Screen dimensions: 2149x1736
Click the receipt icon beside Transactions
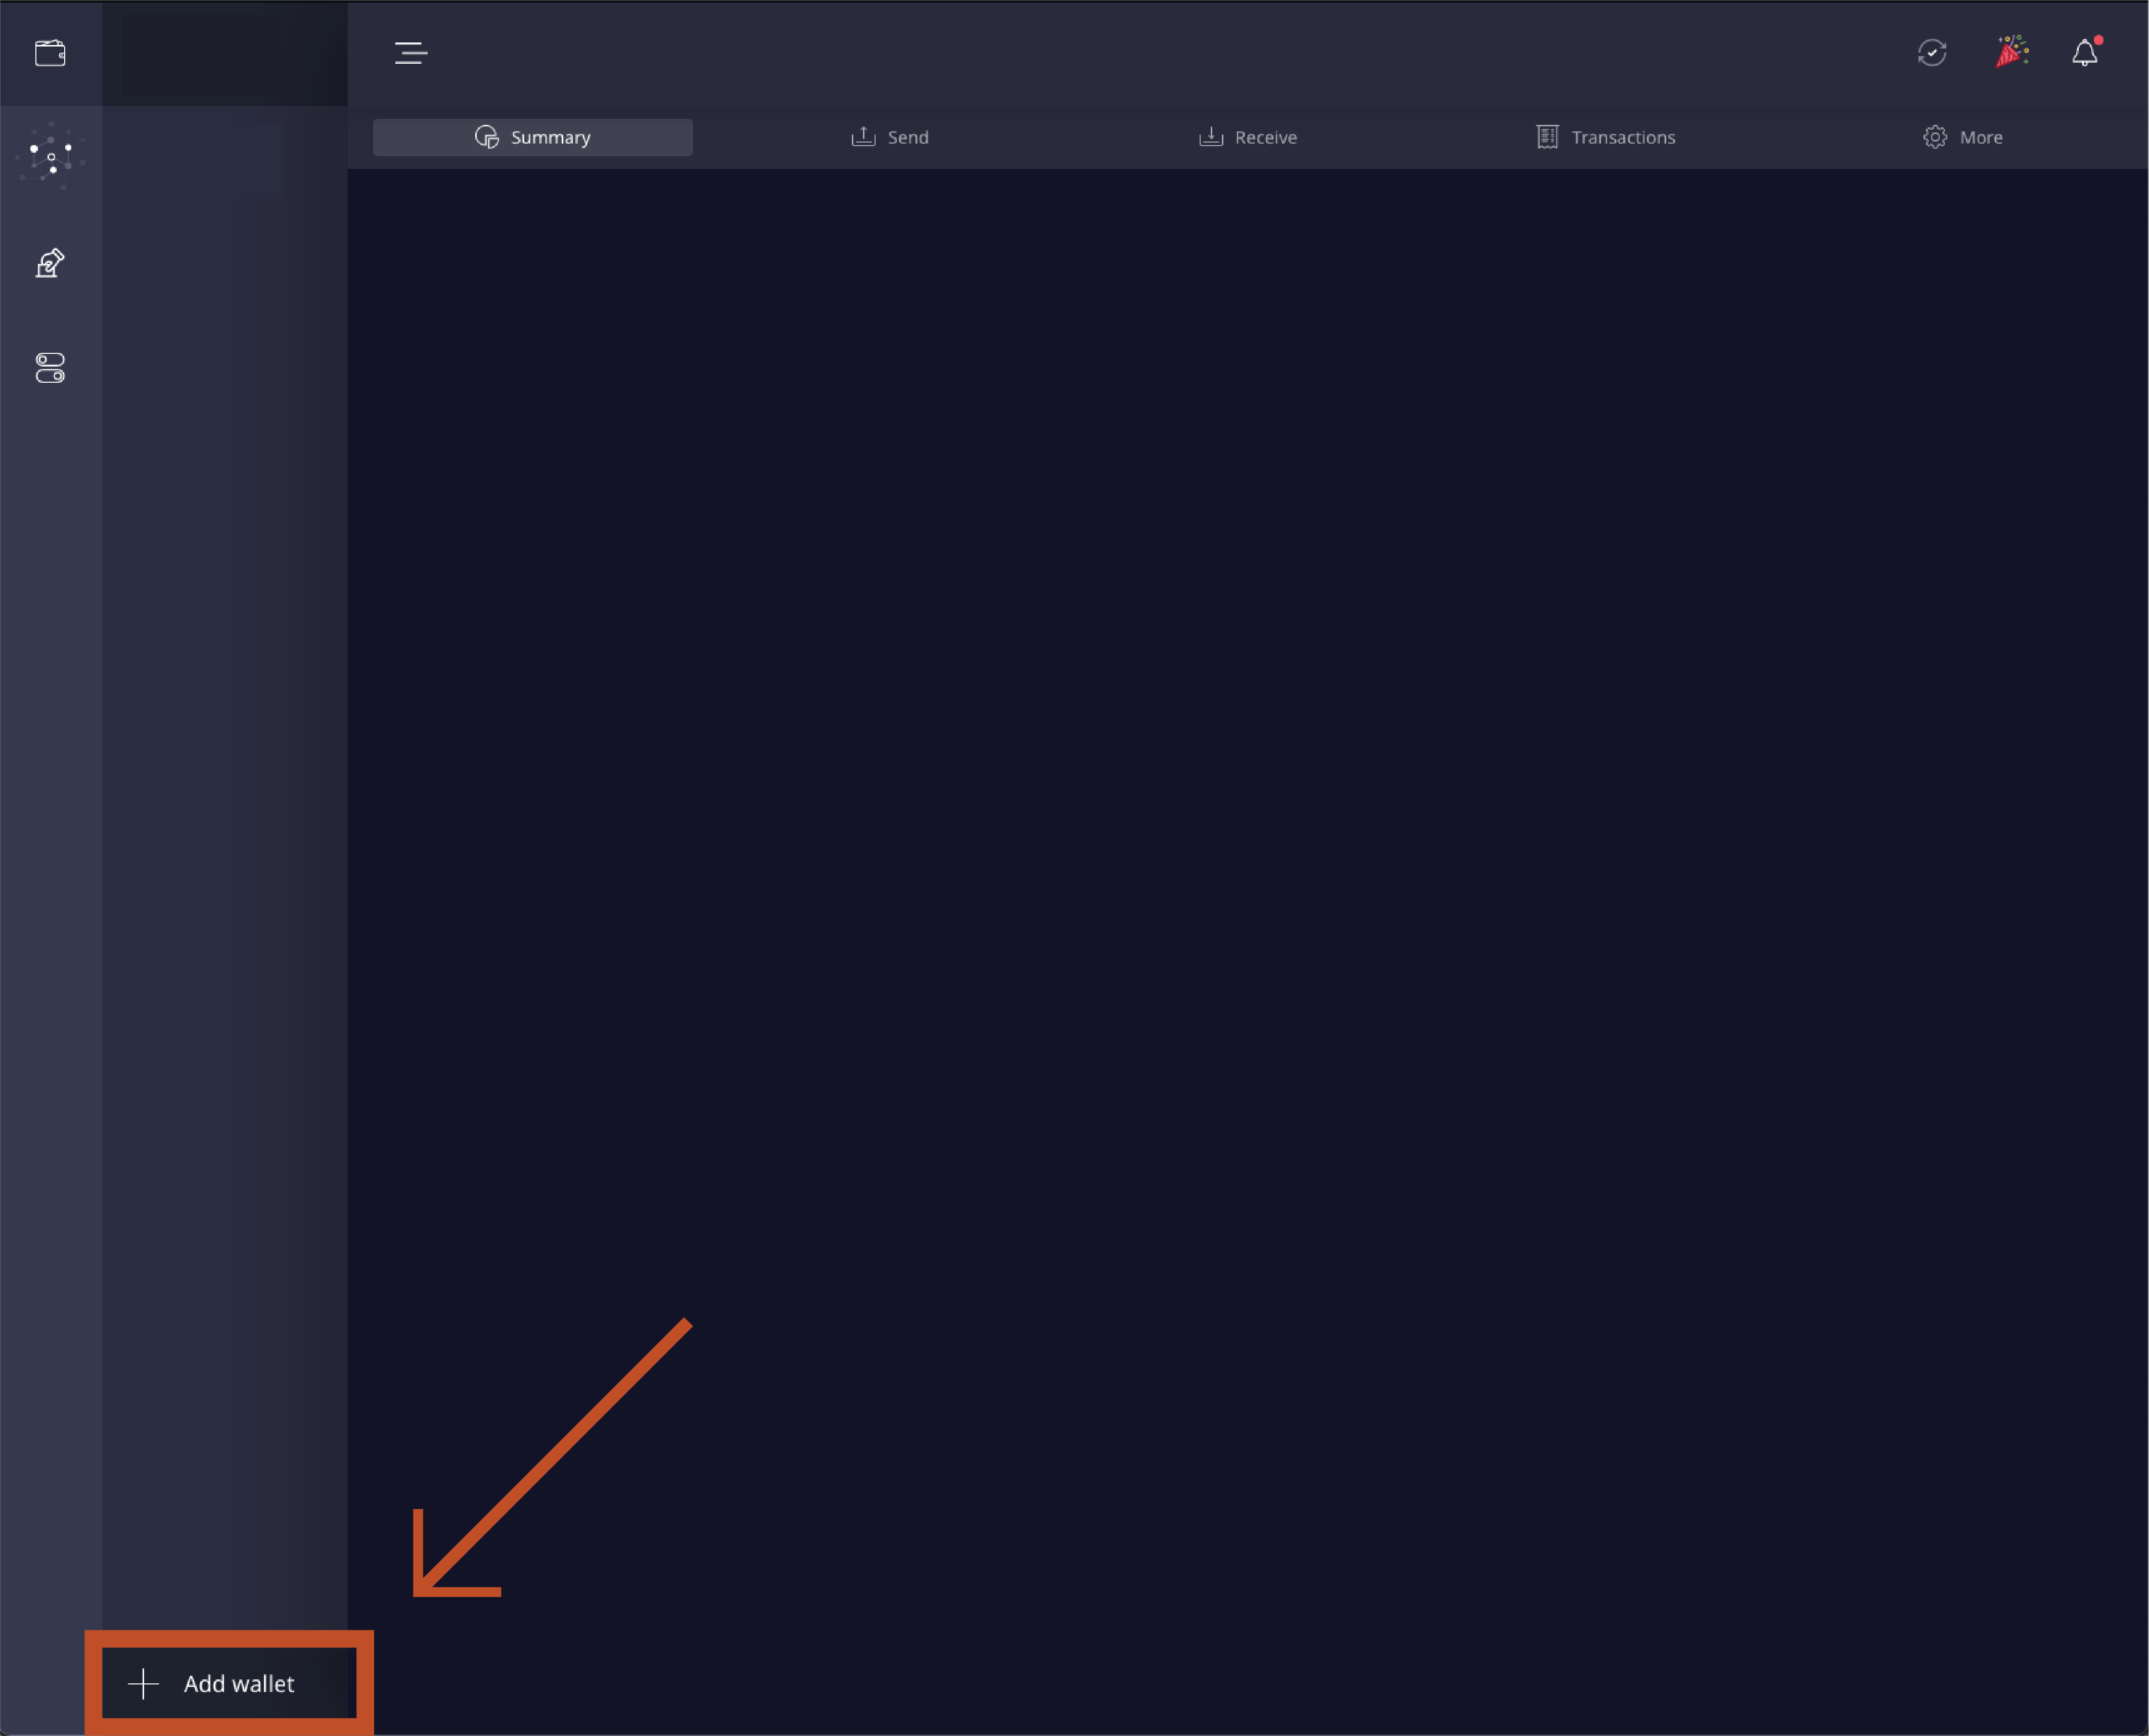coord(1547,137)
